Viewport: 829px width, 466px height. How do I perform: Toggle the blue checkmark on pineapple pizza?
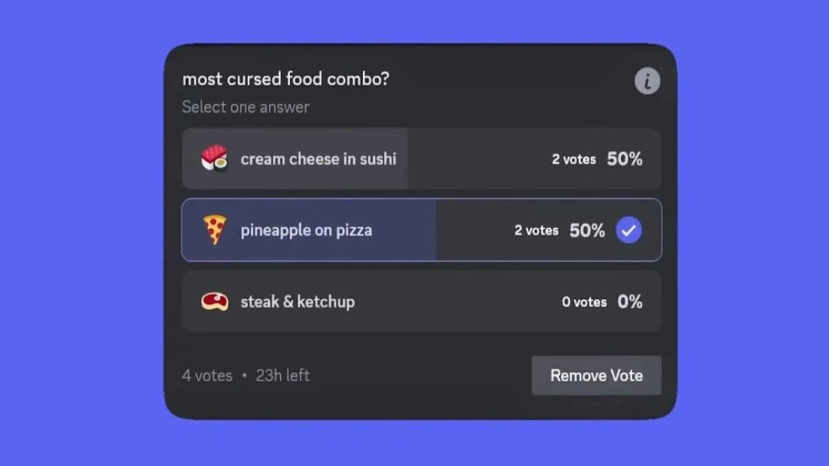coord(628,230)
